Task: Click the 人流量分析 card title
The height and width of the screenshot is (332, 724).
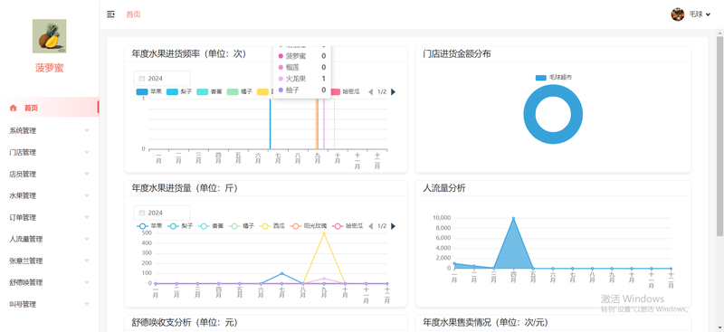Action: [443, 188]
